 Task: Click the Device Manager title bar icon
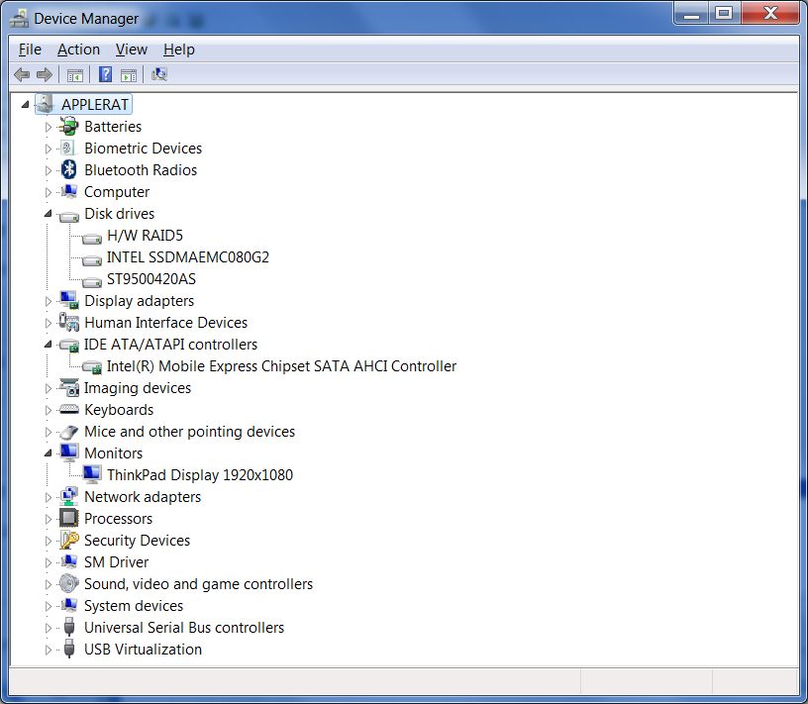[19, 19]
